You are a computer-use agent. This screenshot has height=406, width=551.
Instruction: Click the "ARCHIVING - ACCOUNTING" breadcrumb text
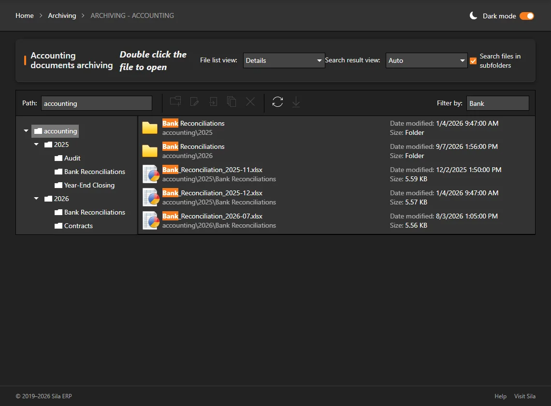[x=132, y=15]
